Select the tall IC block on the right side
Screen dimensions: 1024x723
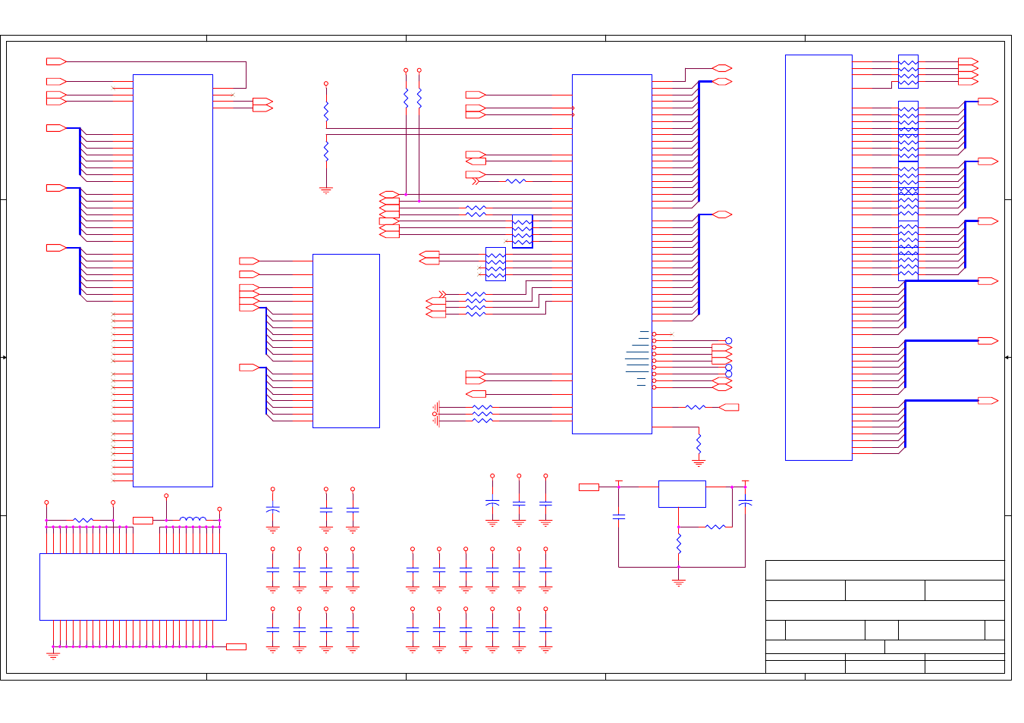[818, 258]
